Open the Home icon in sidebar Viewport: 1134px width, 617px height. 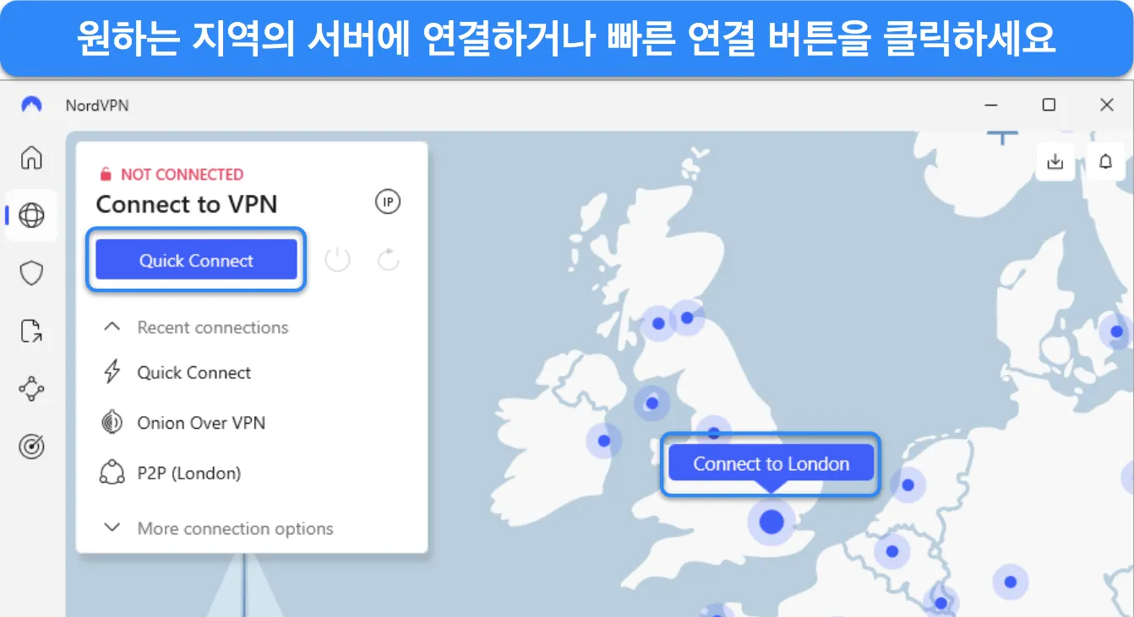click(x=31, y=158)
